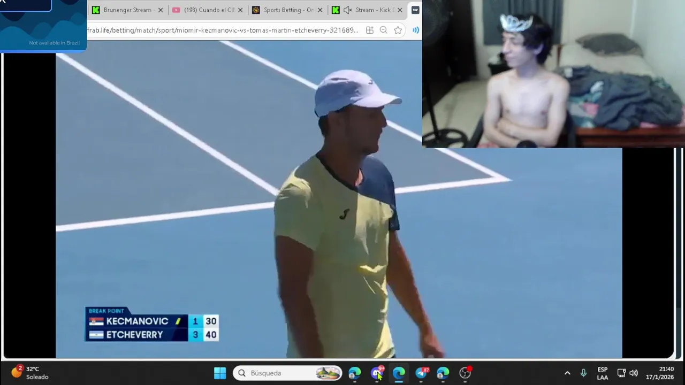Close the Stream - Kick tab
685x385 pixels.
400,10
